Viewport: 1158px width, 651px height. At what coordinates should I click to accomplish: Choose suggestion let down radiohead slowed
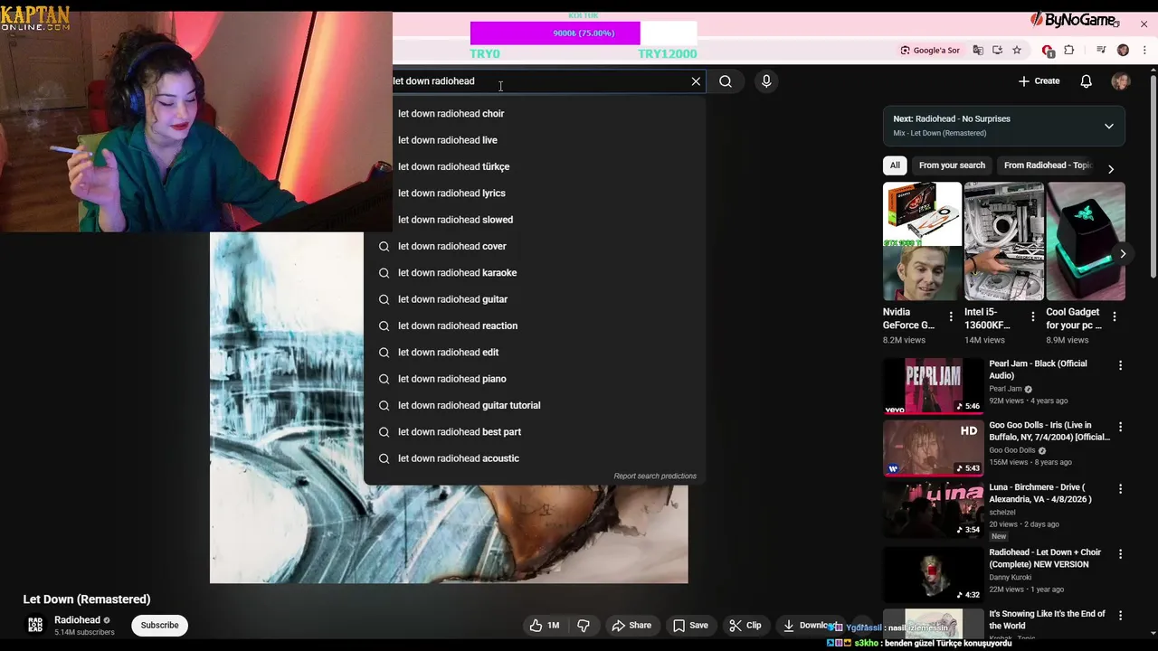[x=535, y=220]
